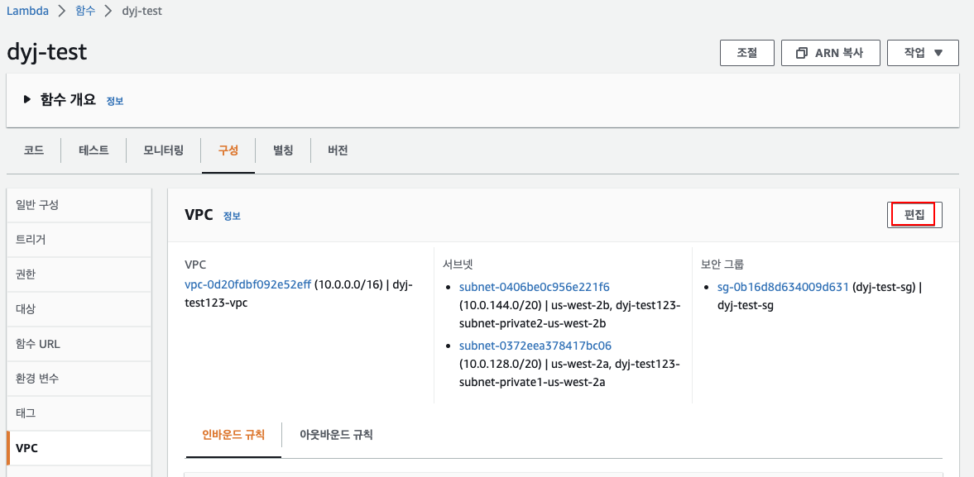This screenshot has width=974, height=477.
Task: Switch to the 코드 tab
Action: point(34,150)
